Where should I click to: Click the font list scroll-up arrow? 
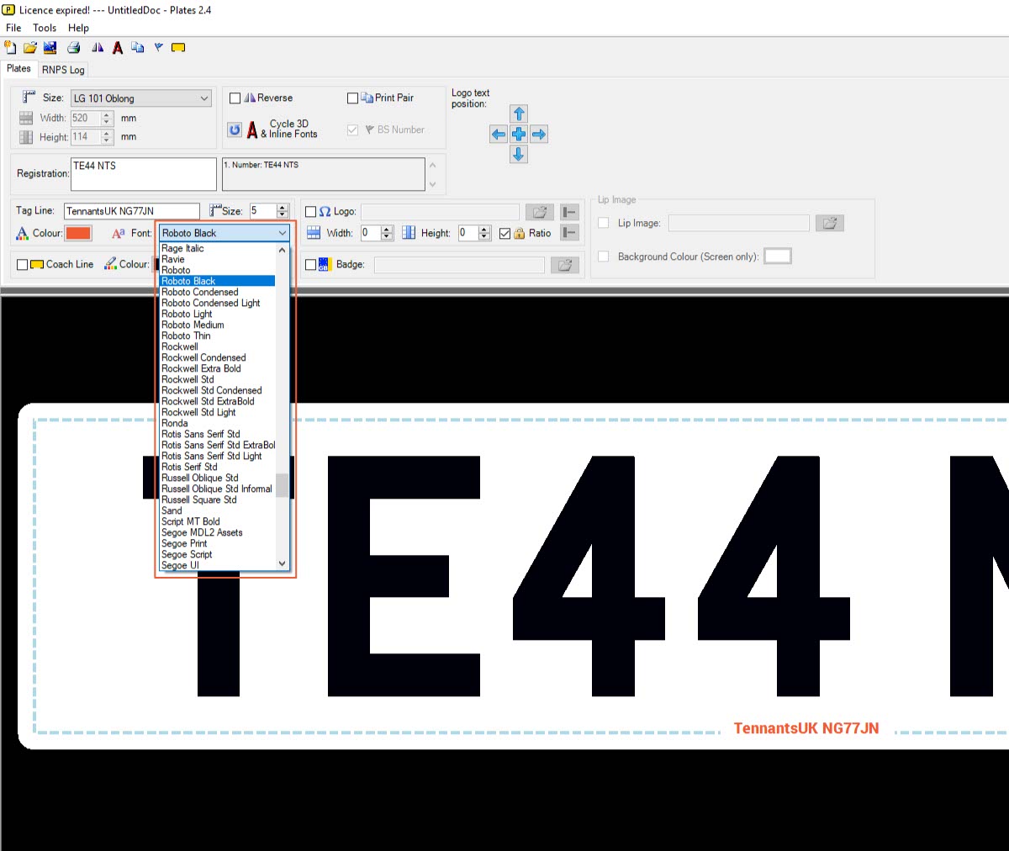click(x=282, y=250)
